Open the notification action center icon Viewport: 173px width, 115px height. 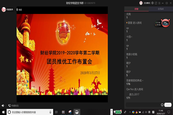169,112
